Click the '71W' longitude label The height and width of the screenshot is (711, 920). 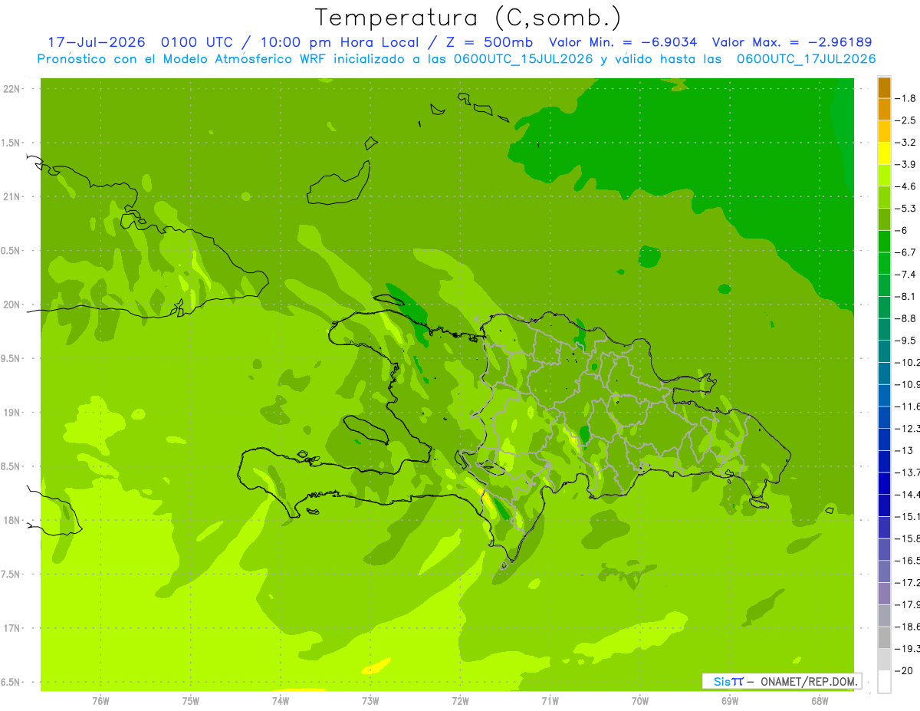click(550, 700)
